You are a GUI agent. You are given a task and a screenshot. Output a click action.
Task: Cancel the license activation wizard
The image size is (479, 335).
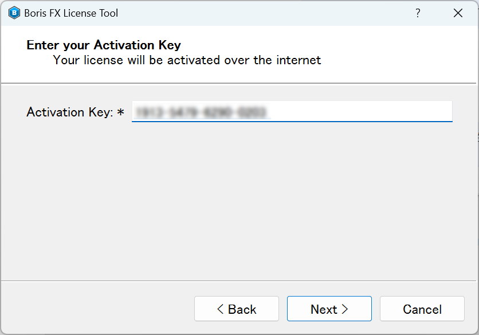click(x=422, y=309)
